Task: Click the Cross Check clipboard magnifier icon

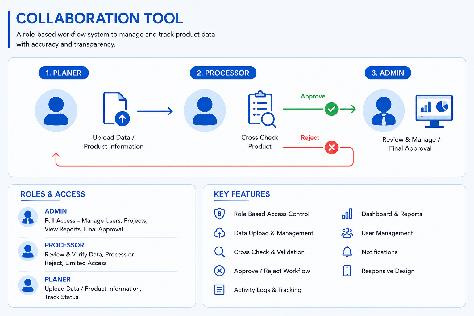Action: click(262, 109)
